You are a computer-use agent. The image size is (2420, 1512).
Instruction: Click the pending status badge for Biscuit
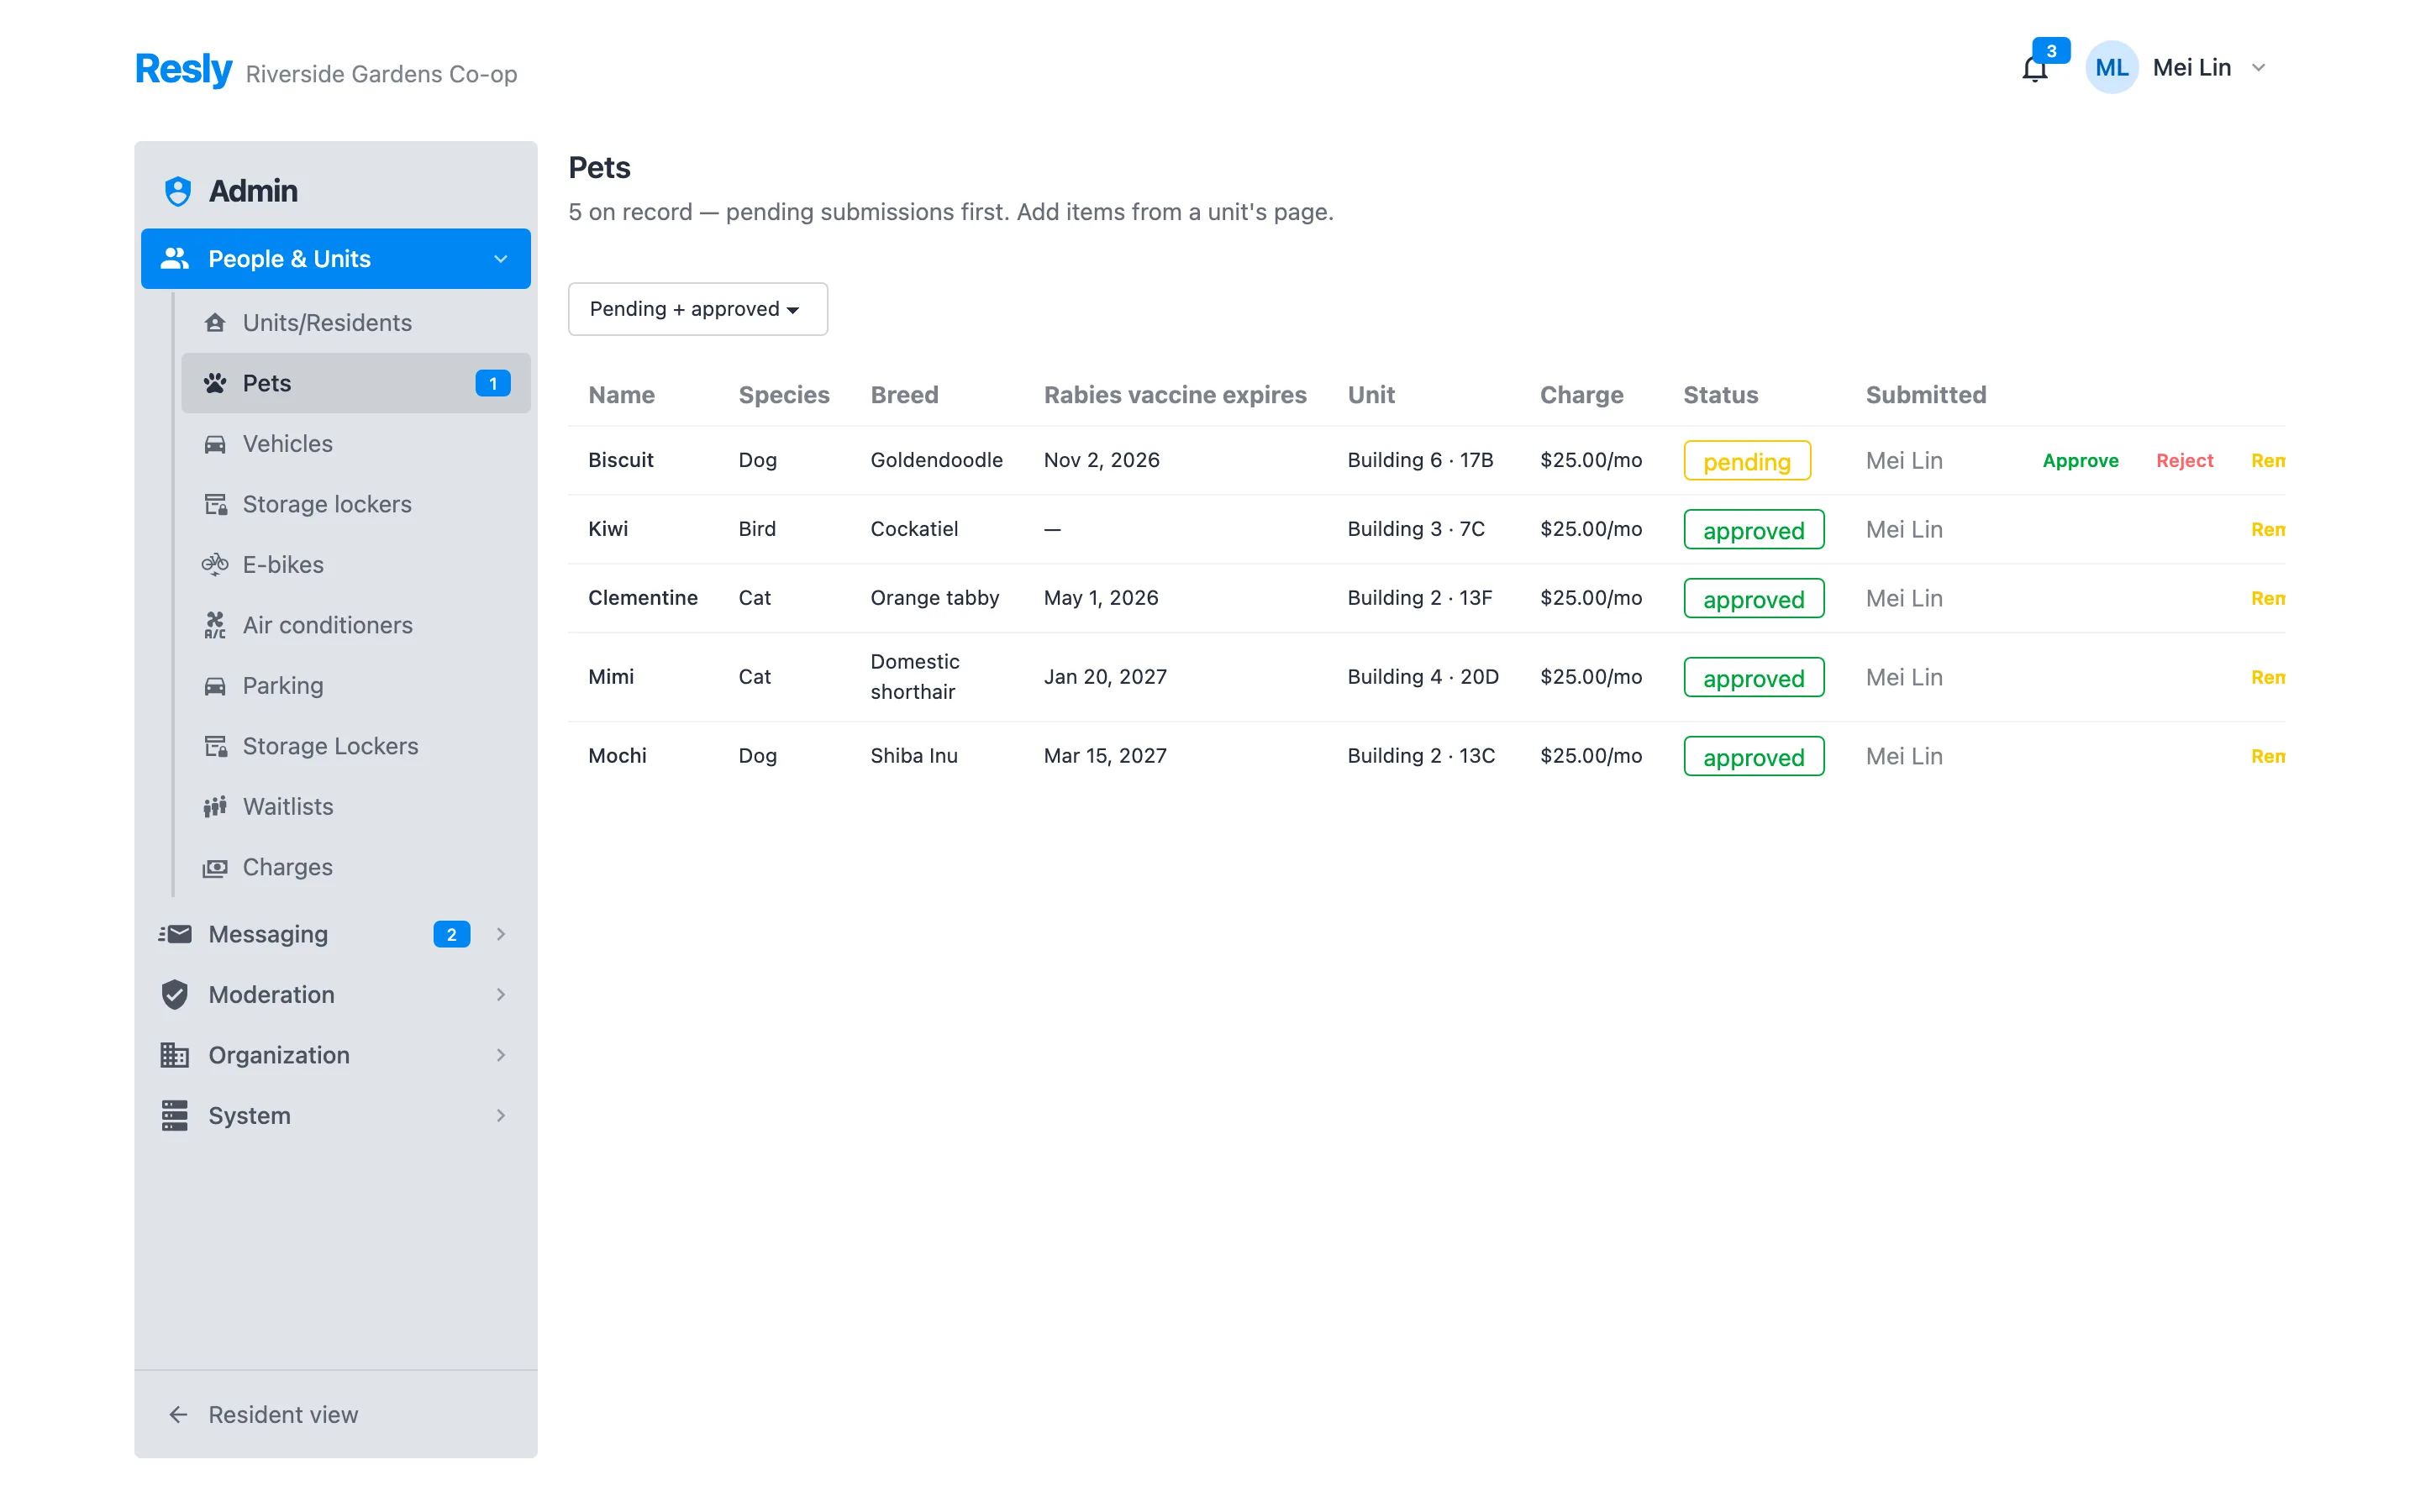coord(1746,460)
